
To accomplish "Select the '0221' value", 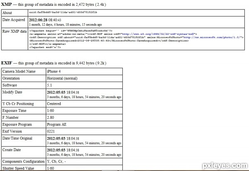I will click(51, 131).
